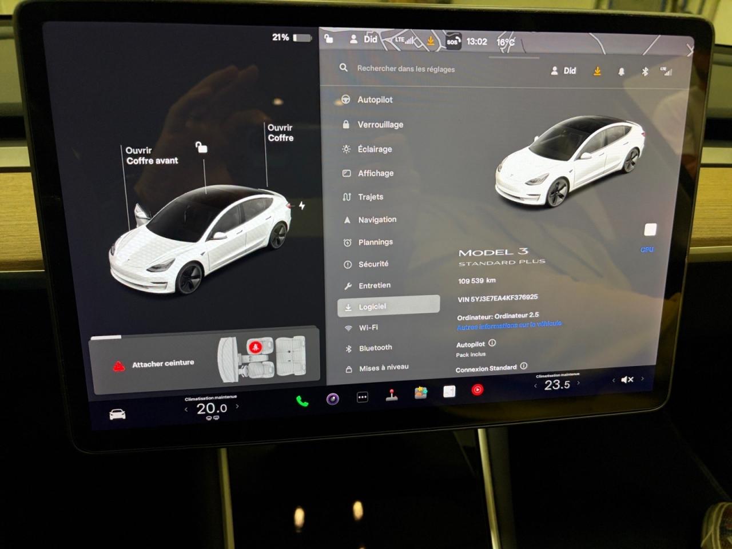Open Autres informations sur le véhicule link
Viewport: 732px width, 549px height.
(509, 325)
